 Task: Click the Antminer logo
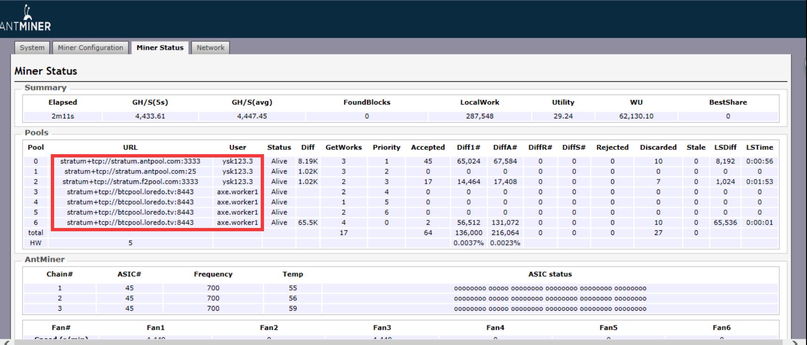tap(26, 19)
